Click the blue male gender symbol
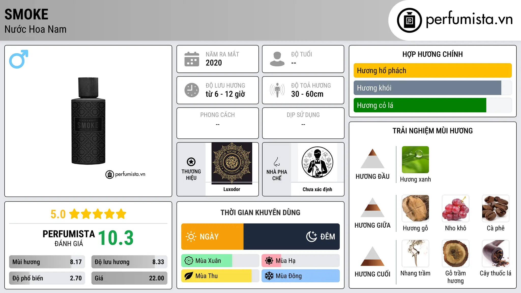 (19, 59)
